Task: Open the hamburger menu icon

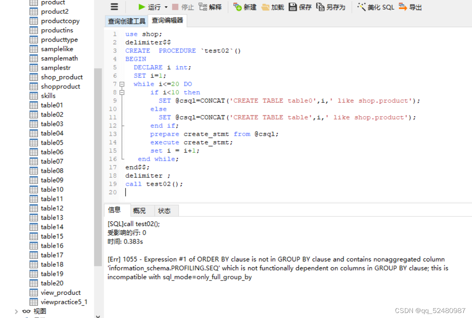Action: 114,7
